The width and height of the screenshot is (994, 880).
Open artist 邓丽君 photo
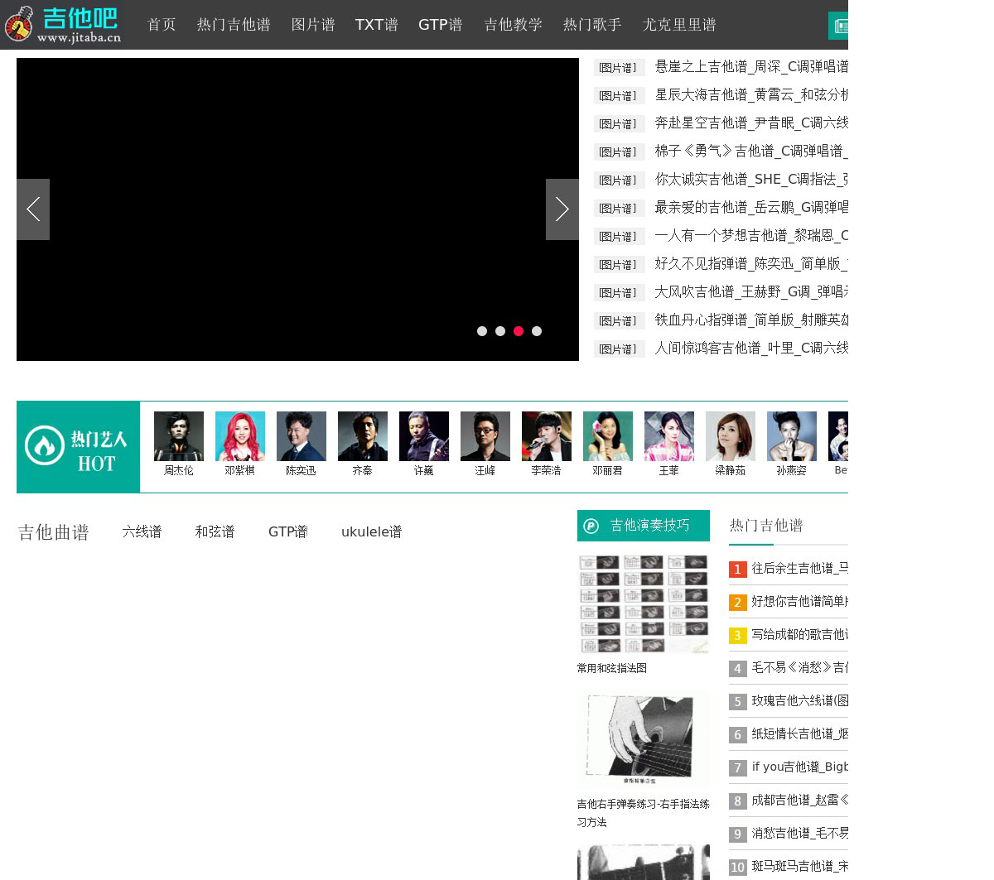tap(608, 436)
